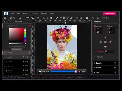Viewport: 122px width, 91px height.
Task: Toggle fullscreen view icon
Action: click(20, 18)
